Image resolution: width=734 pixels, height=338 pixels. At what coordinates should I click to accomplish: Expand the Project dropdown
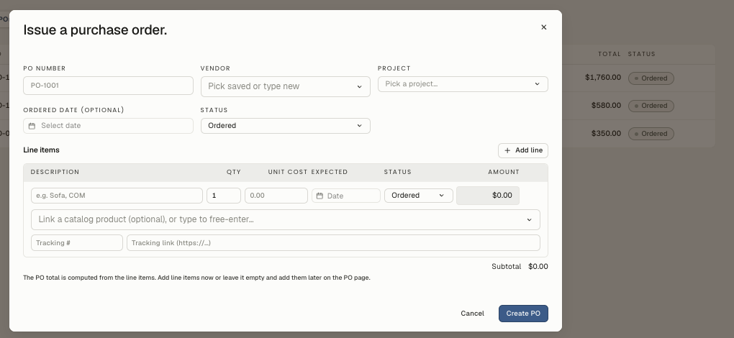pos(463,84)
